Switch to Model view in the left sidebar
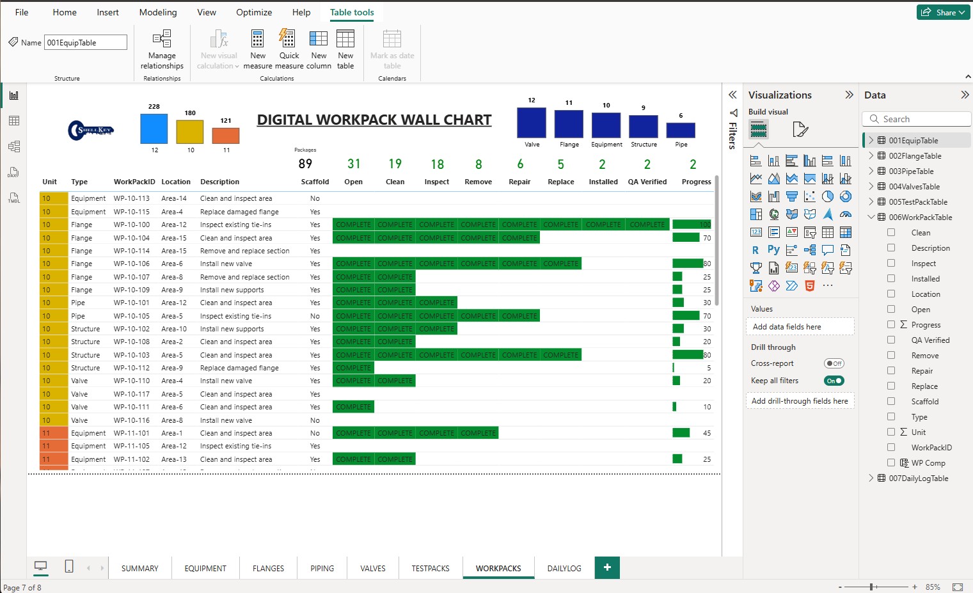This screenshot has width=973, height=593. pos(14,146)
